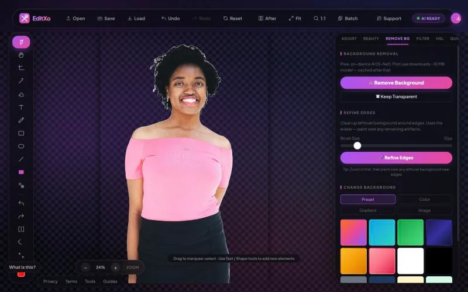Click the What is this? tooltip
This screenshot has height=292, width=468.
pyautogui.click(x=22, y=267)
